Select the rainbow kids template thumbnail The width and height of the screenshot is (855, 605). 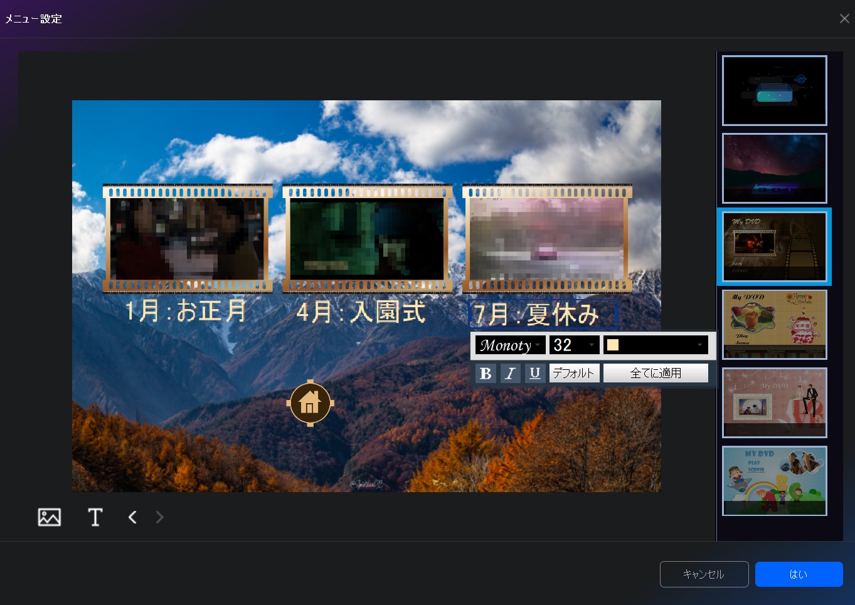(774, 481)
